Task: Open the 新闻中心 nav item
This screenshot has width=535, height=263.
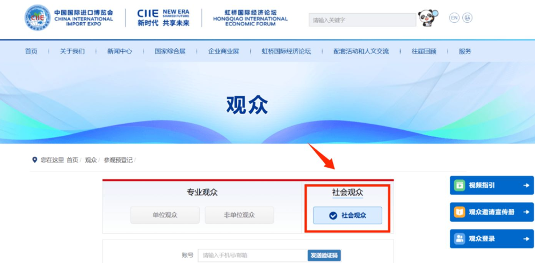Action: tap(120, 51)
